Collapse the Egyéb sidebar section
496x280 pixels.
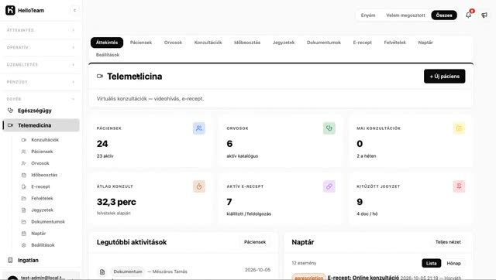pos(40,99)
